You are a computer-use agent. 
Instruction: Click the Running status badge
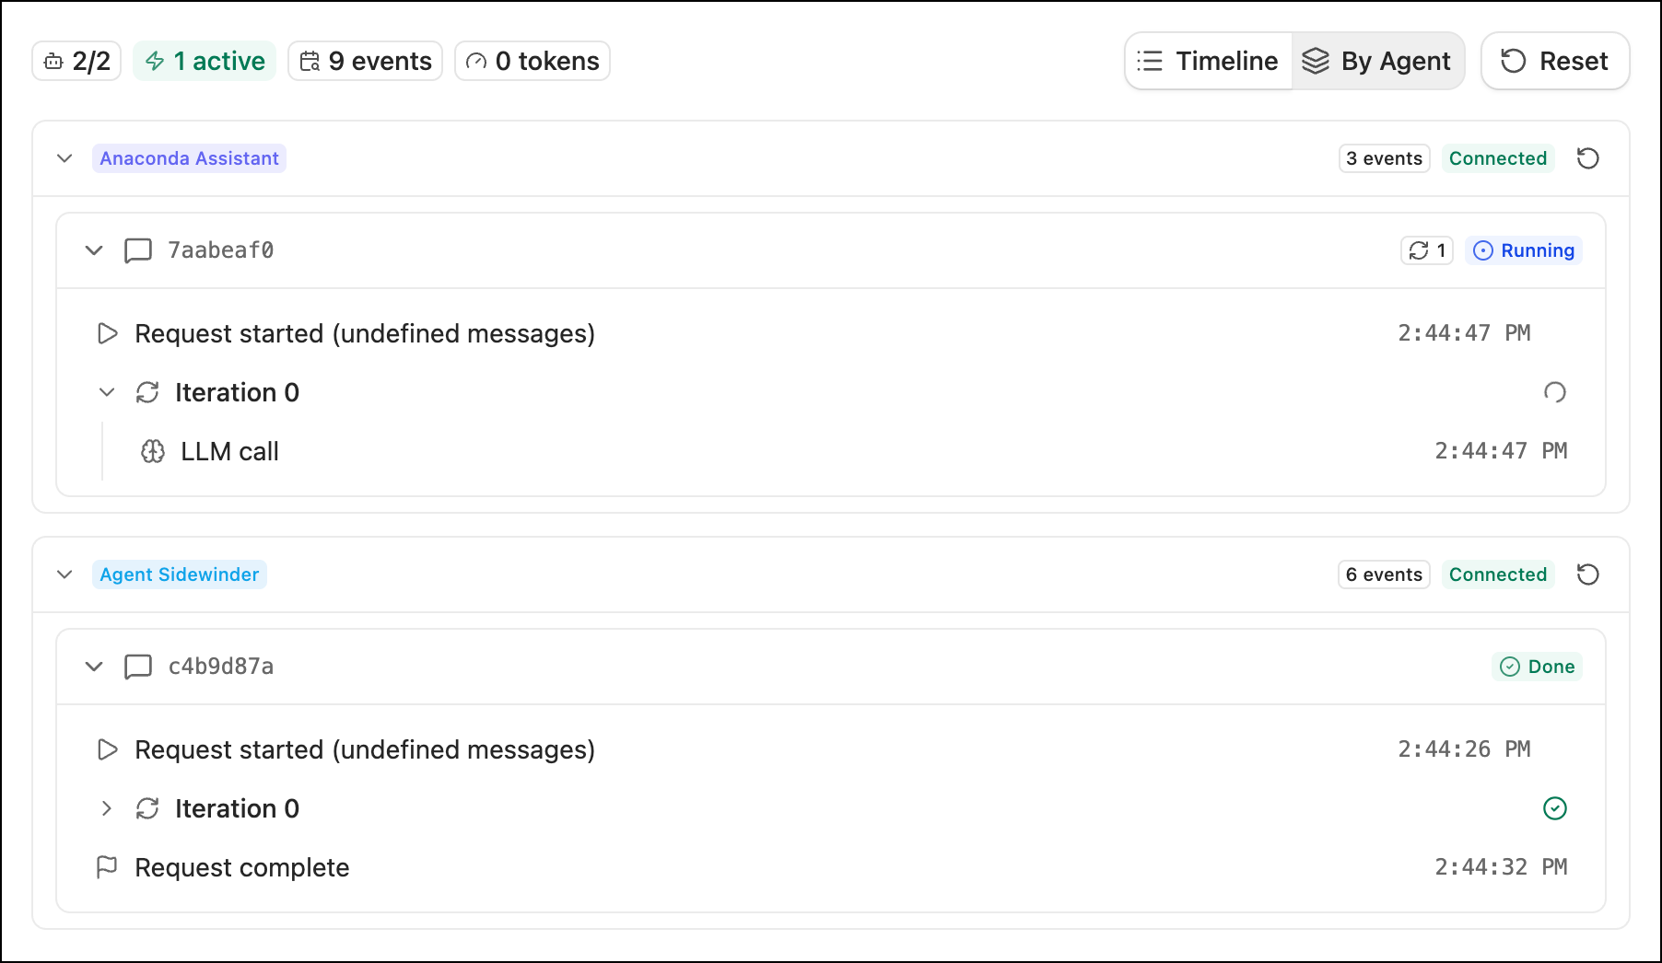point(1524,250)
